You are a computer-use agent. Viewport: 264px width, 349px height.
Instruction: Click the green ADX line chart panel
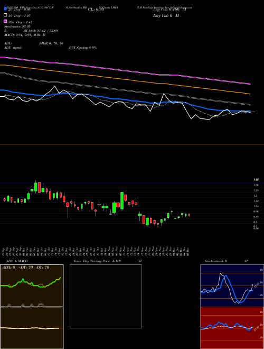tap(32, 286)
